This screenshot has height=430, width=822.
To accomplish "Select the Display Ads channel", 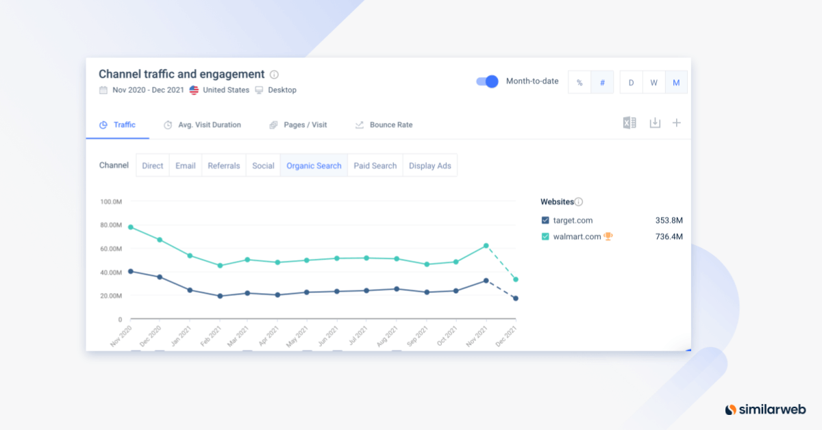I will [430, 166].
